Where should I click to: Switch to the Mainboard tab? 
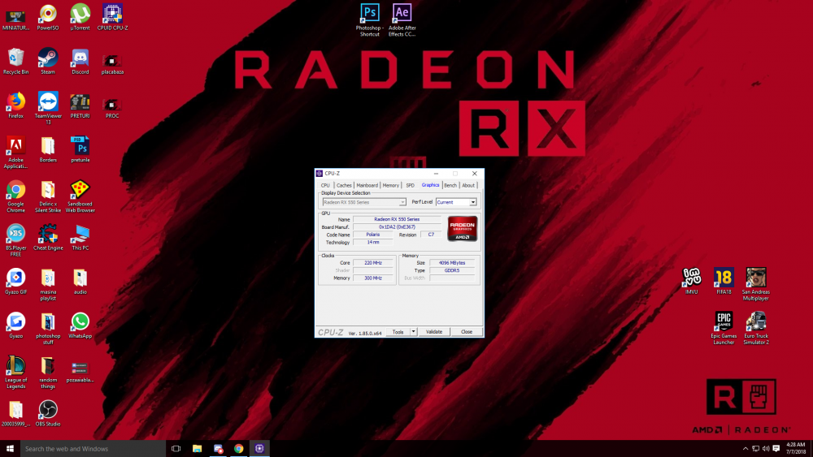tap(367, 185)
